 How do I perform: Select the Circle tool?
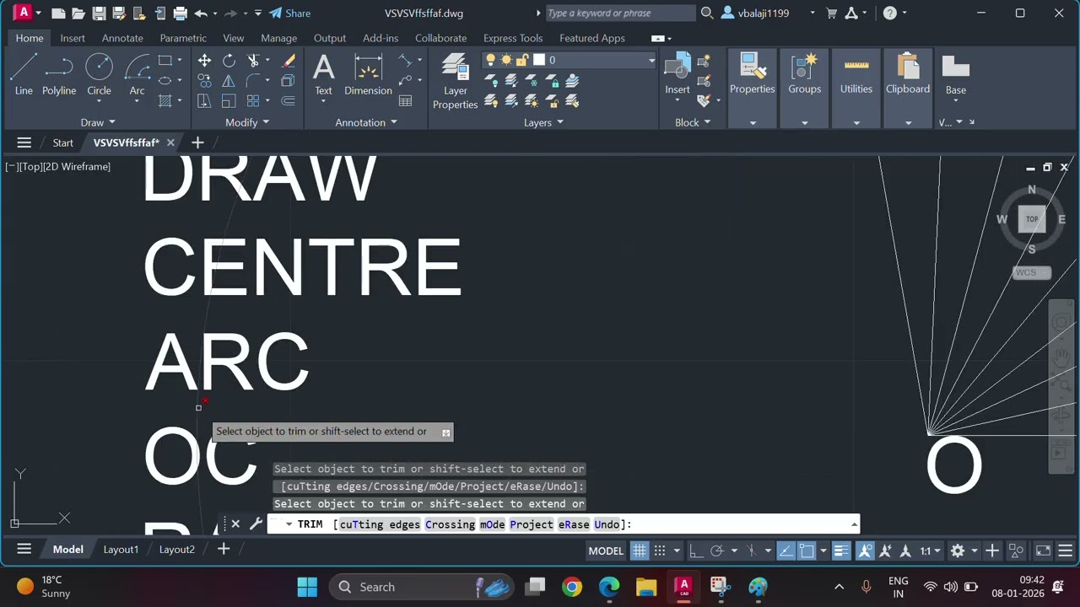99,74
